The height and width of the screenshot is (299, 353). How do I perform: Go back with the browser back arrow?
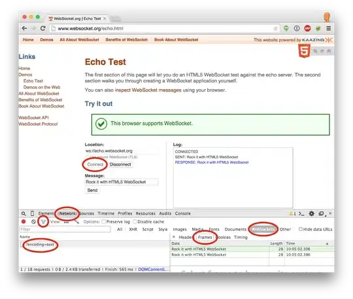pos(24,28)
